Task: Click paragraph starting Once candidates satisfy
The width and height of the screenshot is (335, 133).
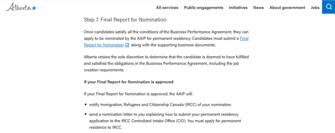Action: pos(166,38)
